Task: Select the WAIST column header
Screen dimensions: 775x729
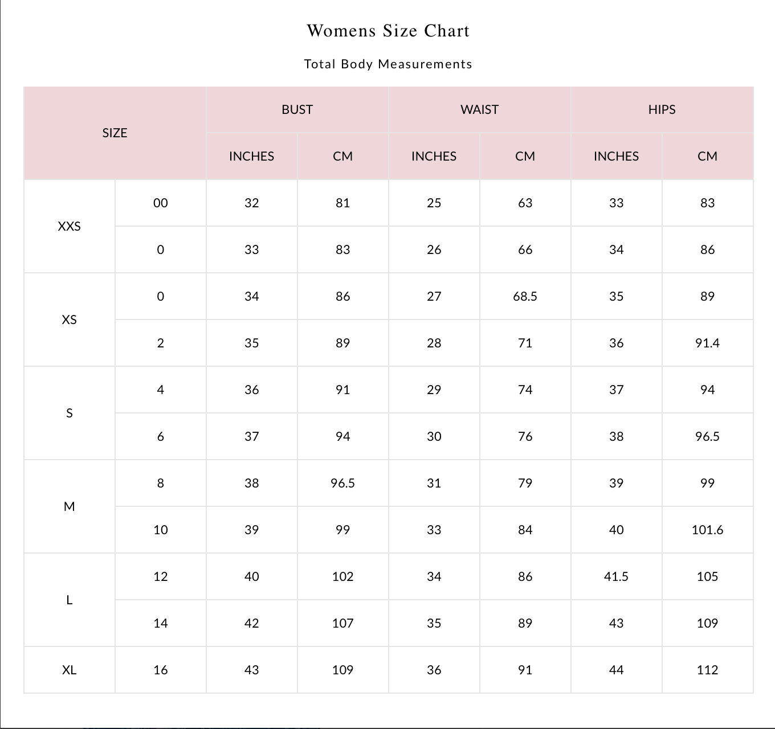Action: [479, 109]
